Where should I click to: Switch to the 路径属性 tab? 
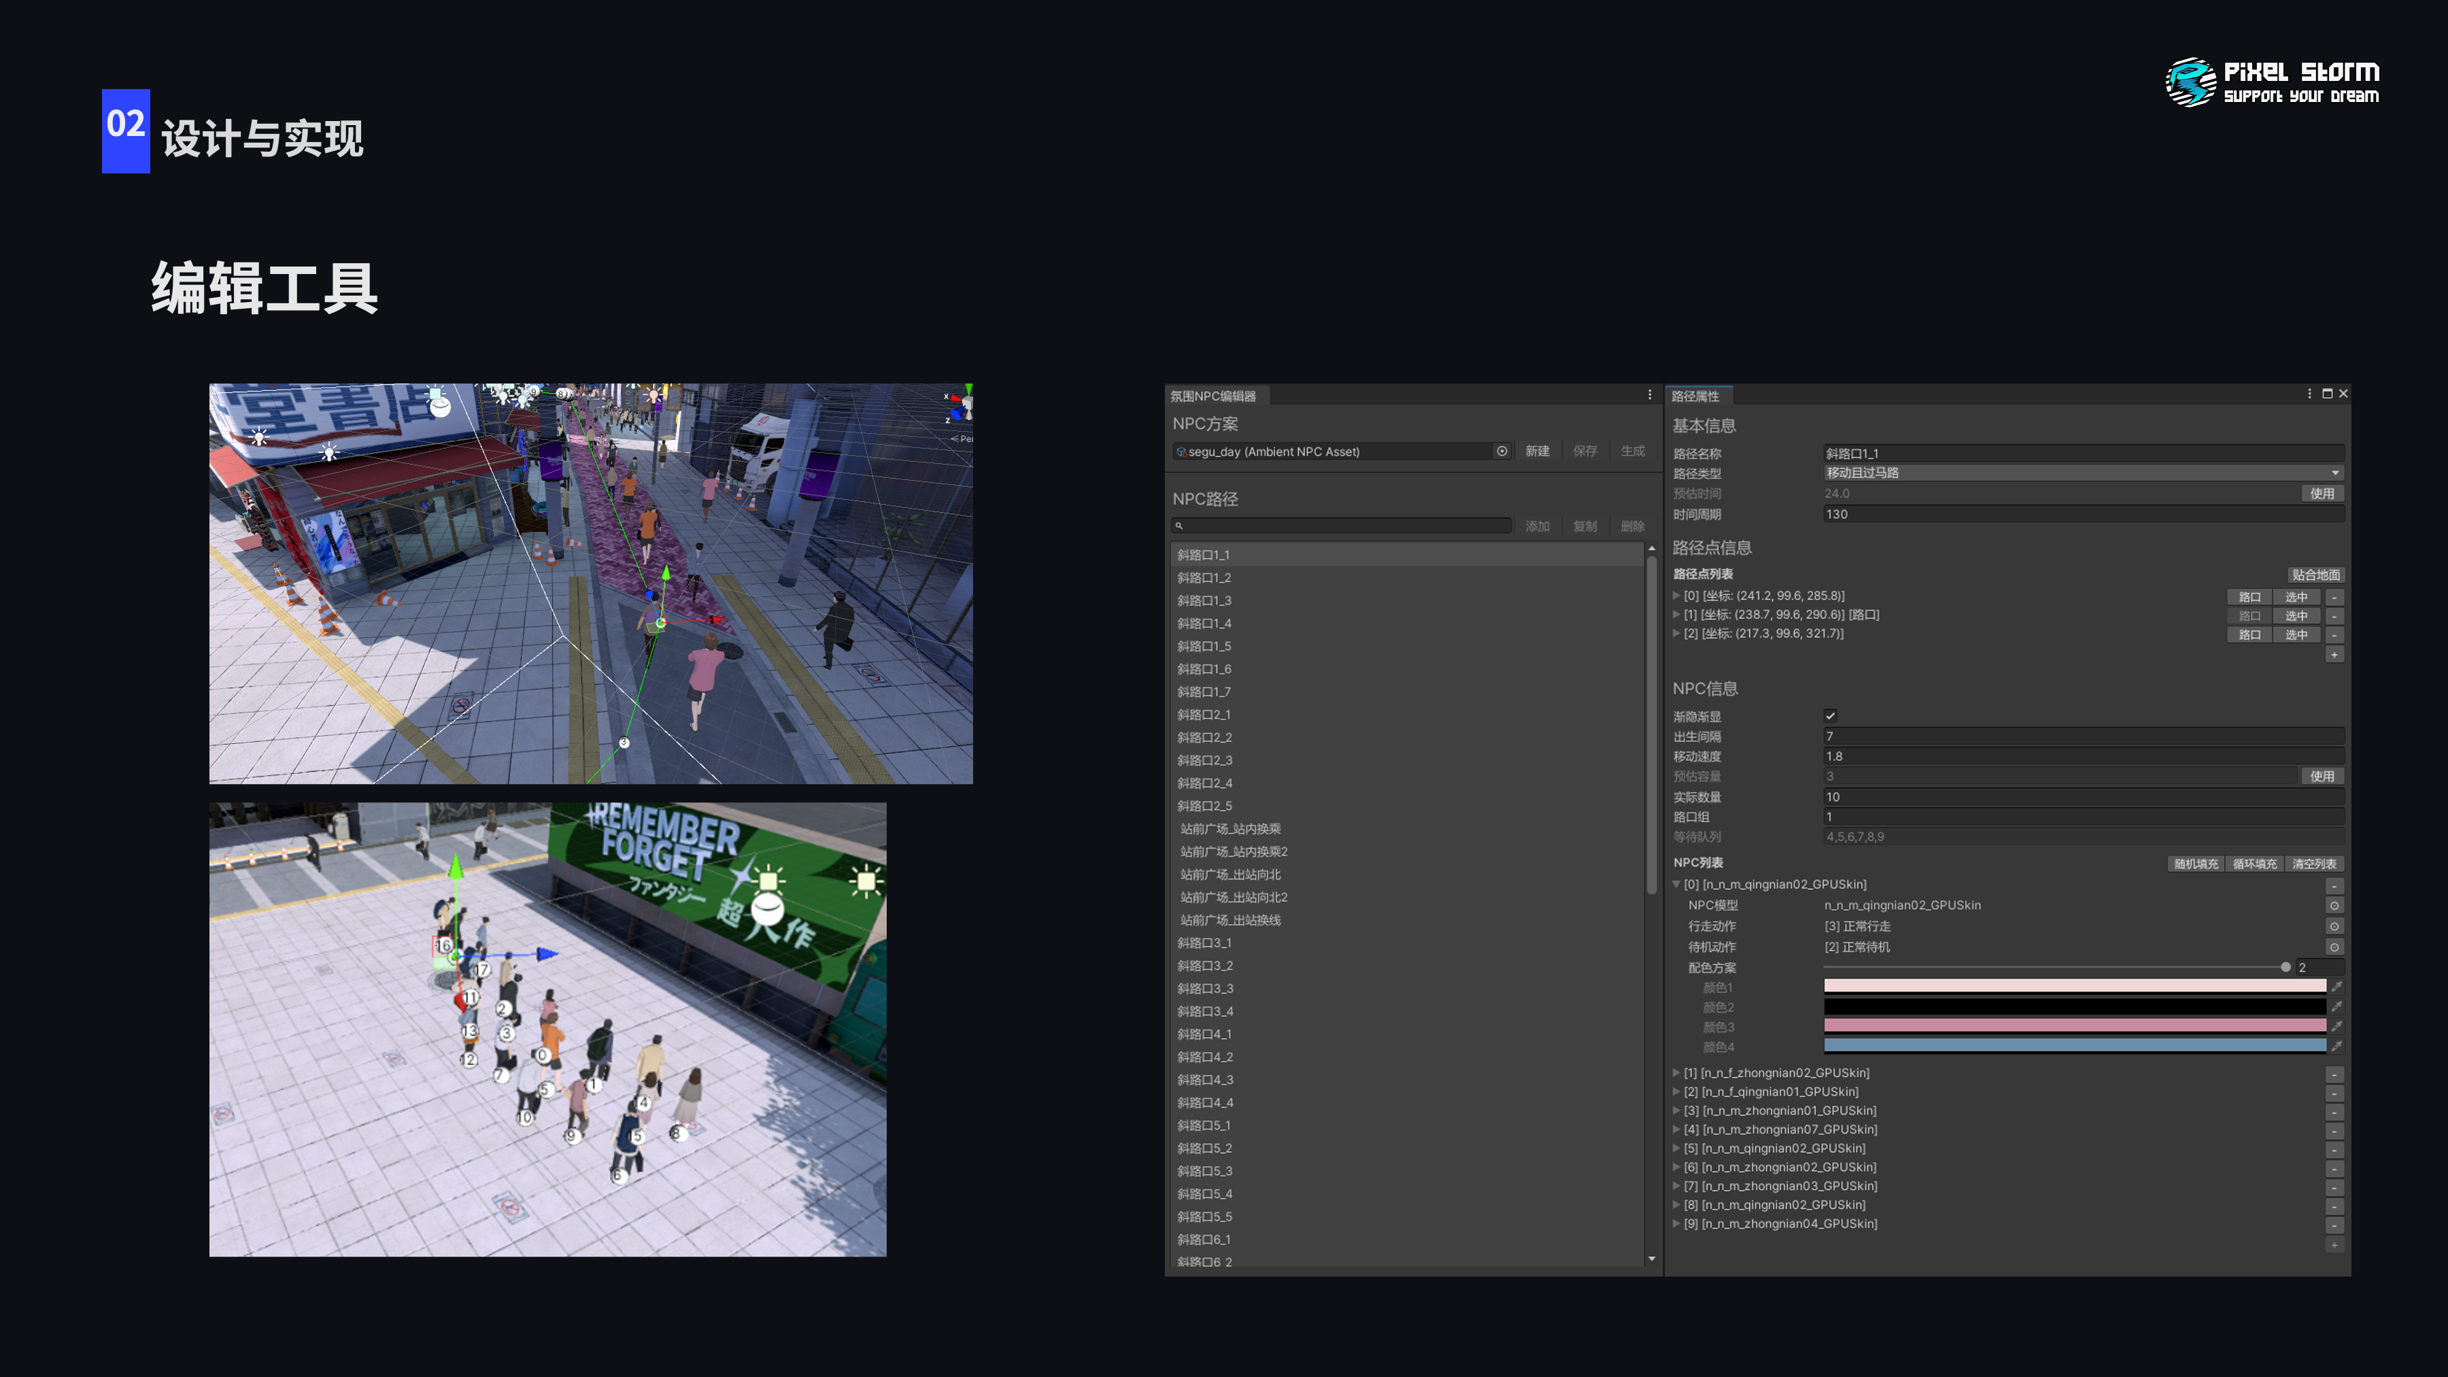pyautogui.click(x=1695, y=396)
